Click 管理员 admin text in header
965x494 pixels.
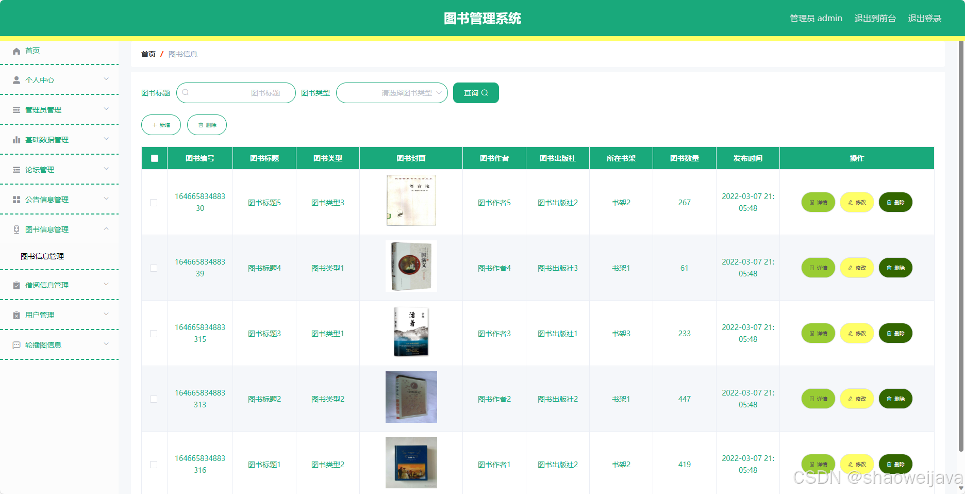[816, 18]
